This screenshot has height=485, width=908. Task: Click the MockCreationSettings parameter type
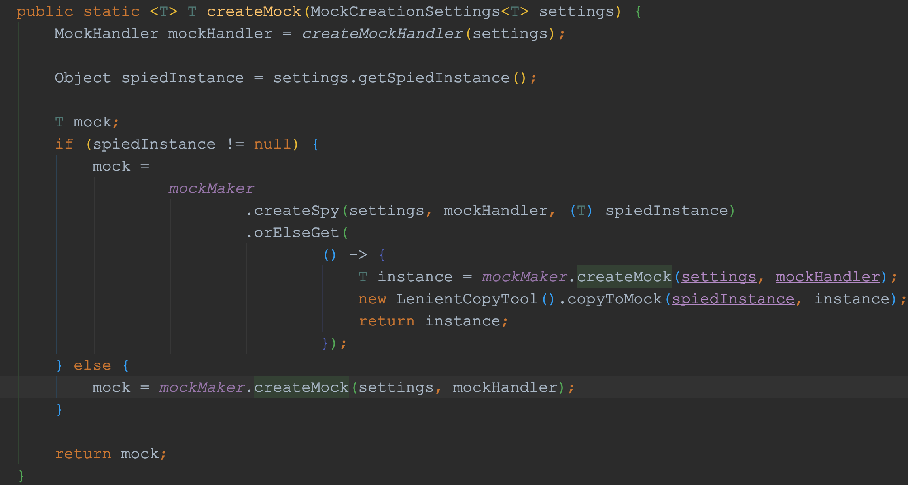[x=405, y=11]
